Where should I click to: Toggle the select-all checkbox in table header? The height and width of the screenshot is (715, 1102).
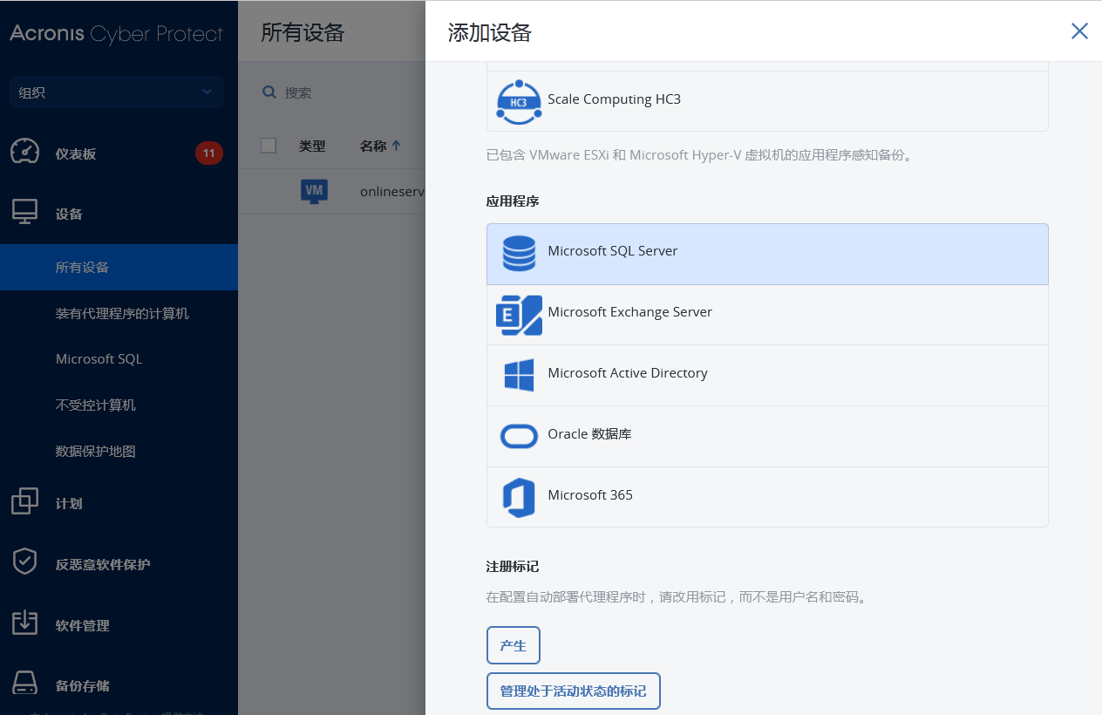tap(269, 146)
